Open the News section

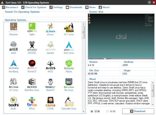pos(90,7)
